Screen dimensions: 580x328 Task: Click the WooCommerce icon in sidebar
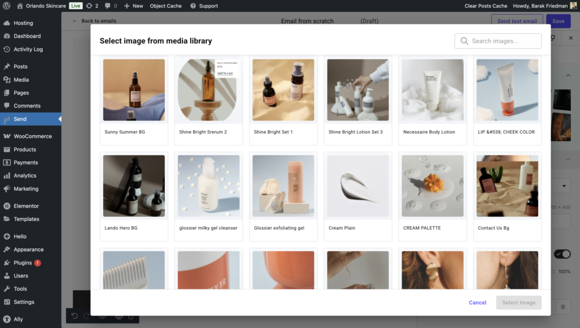coord(7,136)
